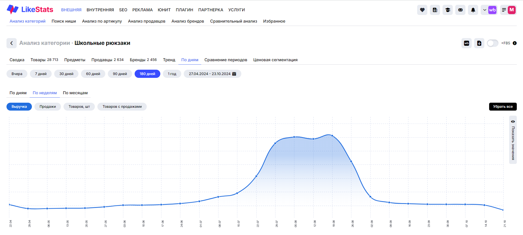Download report with the download icon
Image resolution: width=523 pixels, height=235 pixels.
click(x=479, y=43)
